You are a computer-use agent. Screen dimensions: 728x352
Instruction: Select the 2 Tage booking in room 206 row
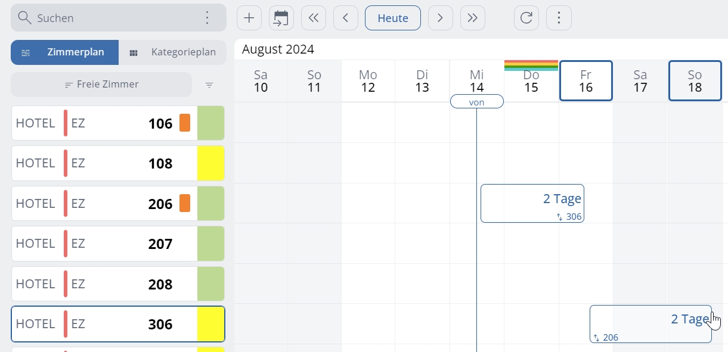[x=532, y=203]
